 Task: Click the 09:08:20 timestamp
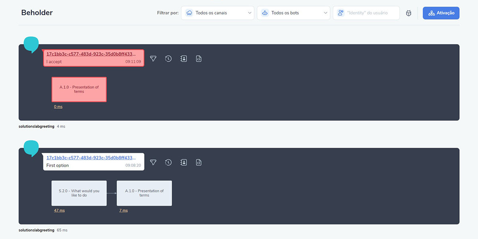click(x=133, y=165)
